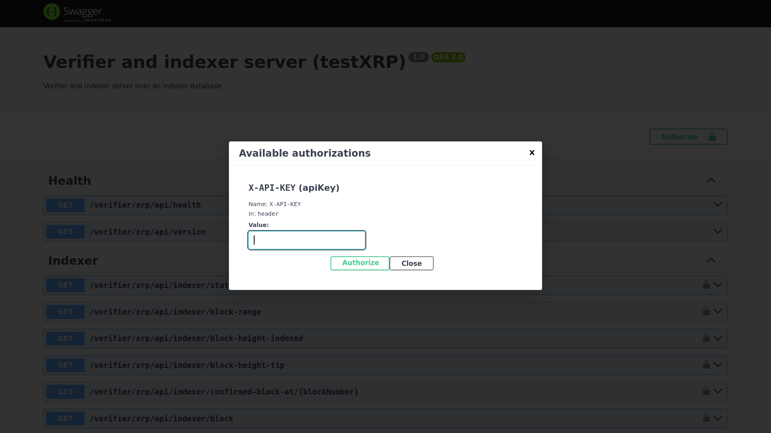Expand the indexer/block-height-tip operation details
771x433 pixels.
click(718, 364)
